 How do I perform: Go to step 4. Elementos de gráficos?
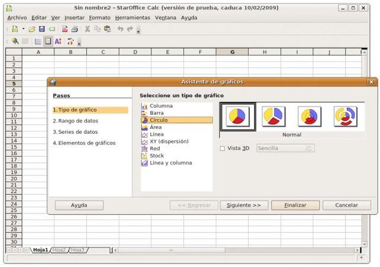click(x=84, y=143)
